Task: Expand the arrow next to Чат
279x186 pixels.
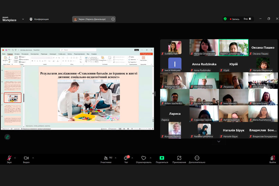Action: [x=132, y=158]
